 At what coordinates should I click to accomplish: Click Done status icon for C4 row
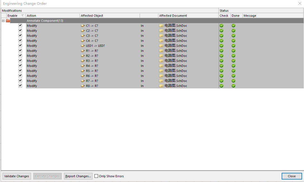233,41
